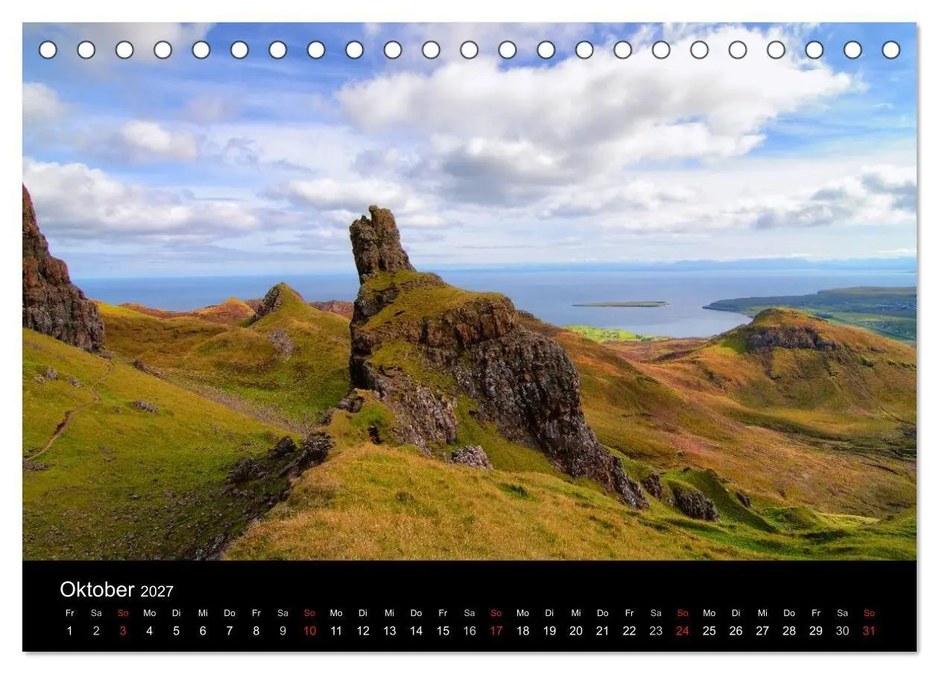Select the date 20
This screenshot has width=939, height=674.
(x=576, y=631)
